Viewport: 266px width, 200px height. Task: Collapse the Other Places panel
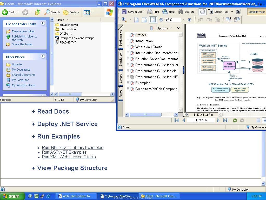(x=43, y=57)
